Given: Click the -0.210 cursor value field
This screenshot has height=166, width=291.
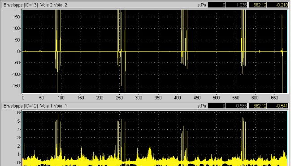Looking at the screenshot, I should [x=278, y=5].
